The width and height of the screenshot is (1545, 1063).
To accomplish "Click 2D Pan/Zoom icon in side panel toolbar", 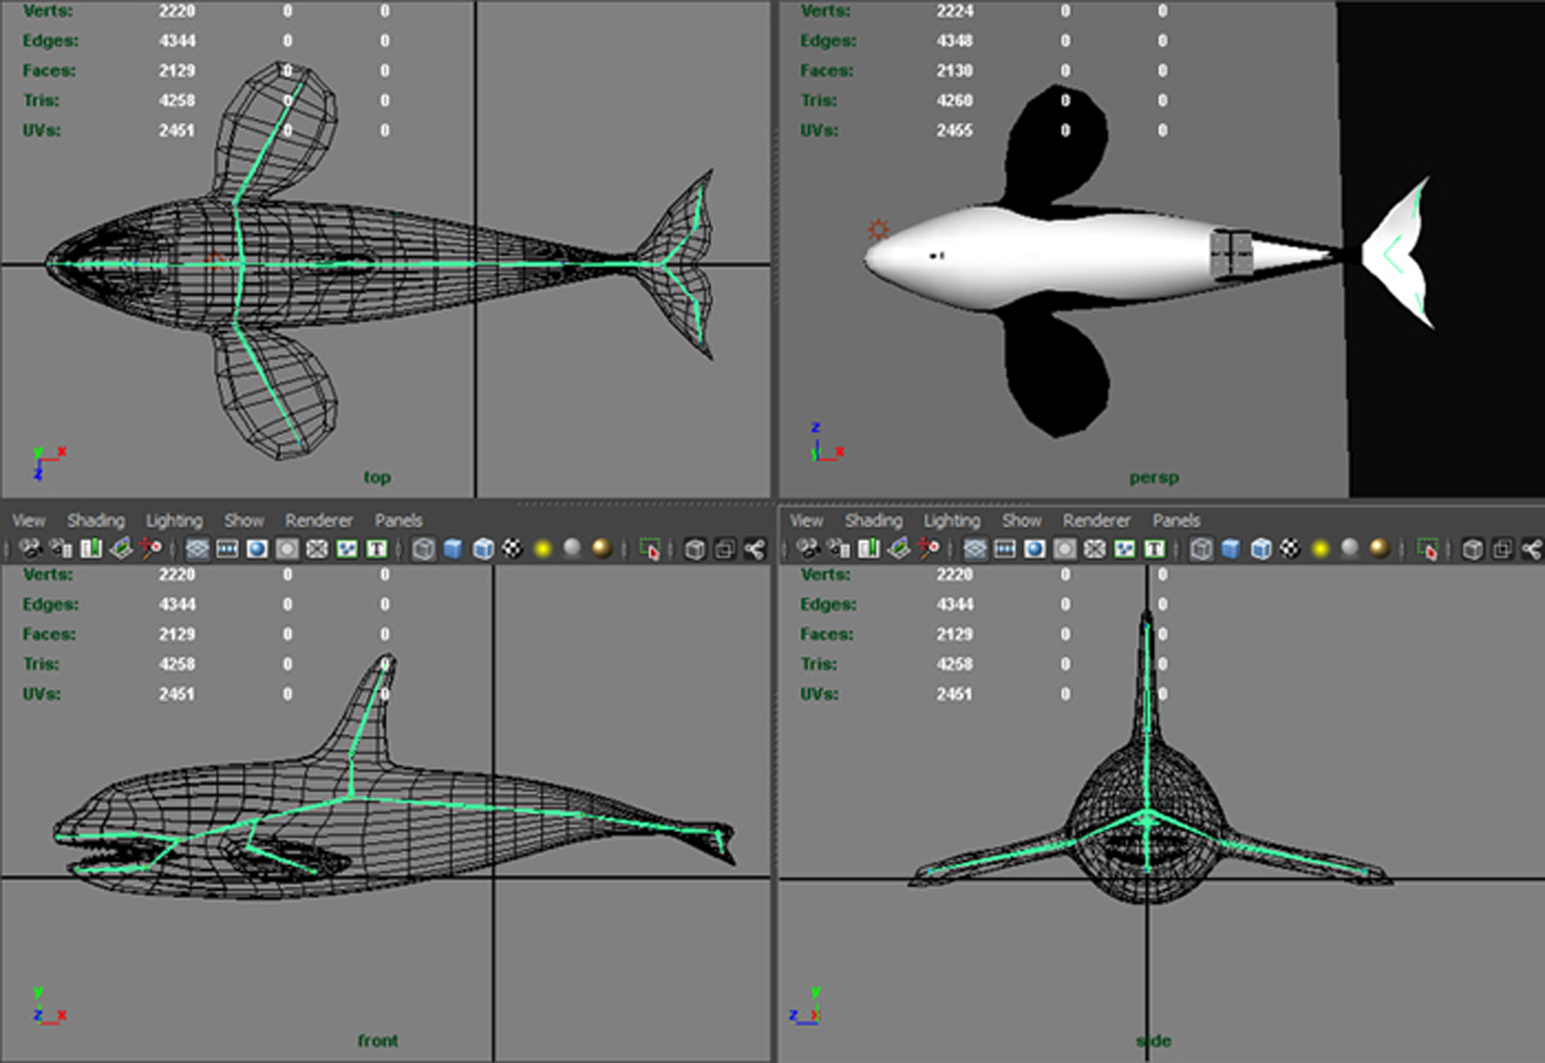I will tap(928, 549).
